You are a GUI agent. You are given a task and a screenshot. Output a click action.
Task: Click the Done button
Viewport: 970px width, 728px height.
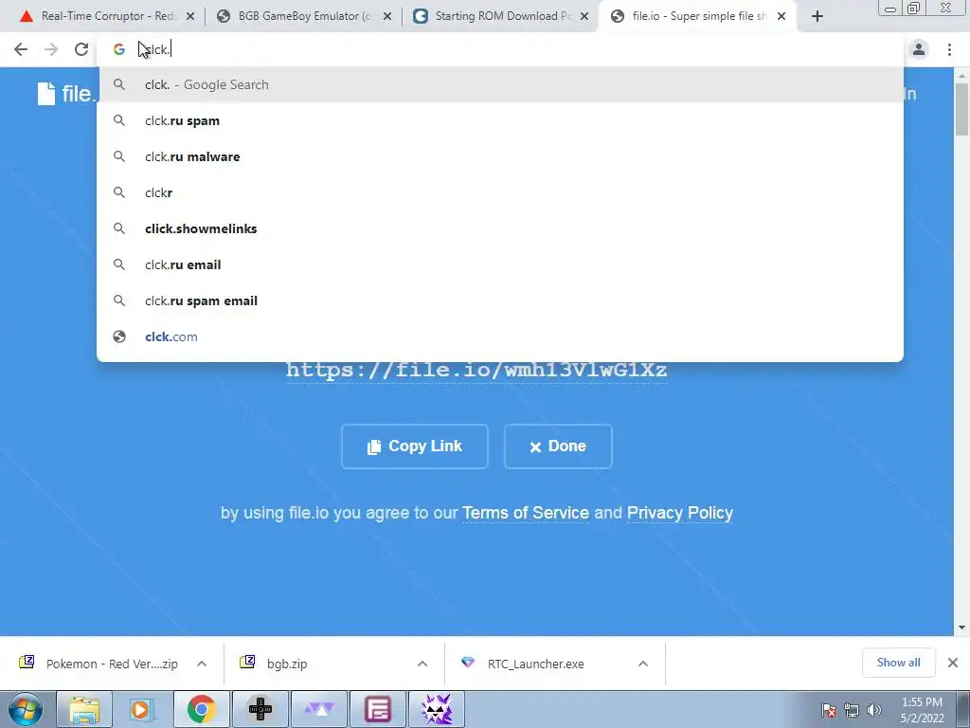558,446
